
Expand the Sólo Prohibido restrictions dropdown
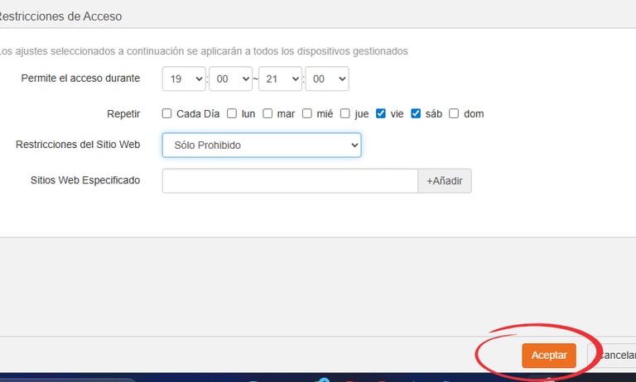(x=262, y=145)
